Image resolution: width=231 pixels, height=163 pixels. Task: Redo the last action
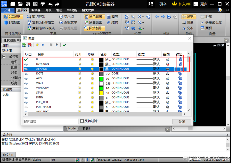click(x=57, y=4)
